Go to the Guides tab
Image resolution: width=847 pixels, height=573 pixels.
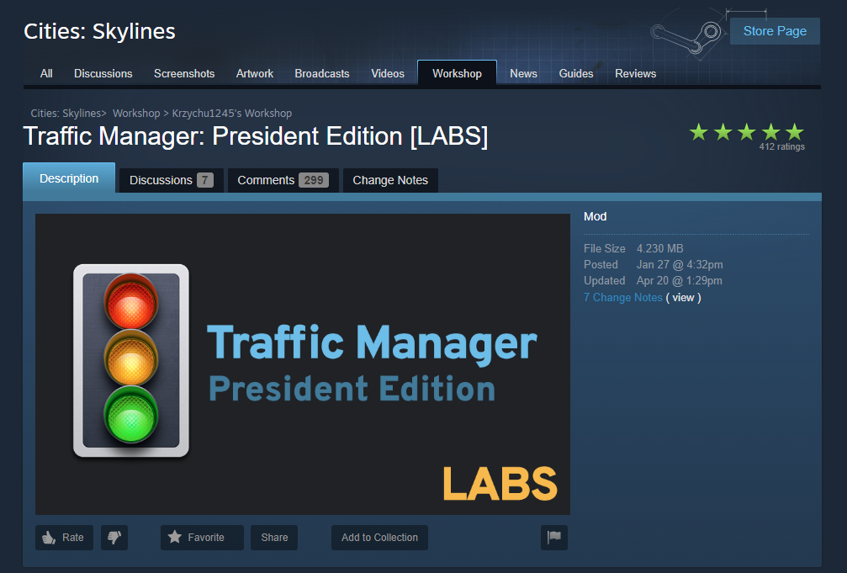click(x=576, y=73)
